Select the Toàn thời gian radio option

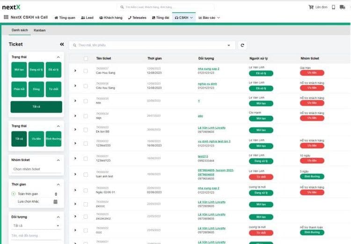14,194
